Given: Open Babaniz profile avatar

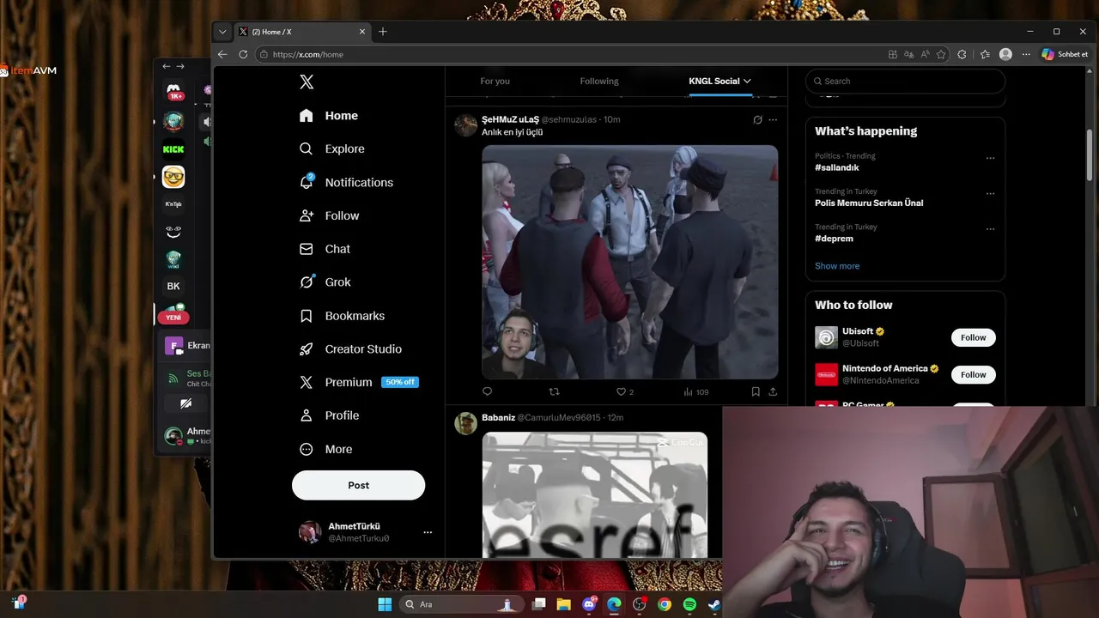Looking at the screenshot, I should point(465,423).
